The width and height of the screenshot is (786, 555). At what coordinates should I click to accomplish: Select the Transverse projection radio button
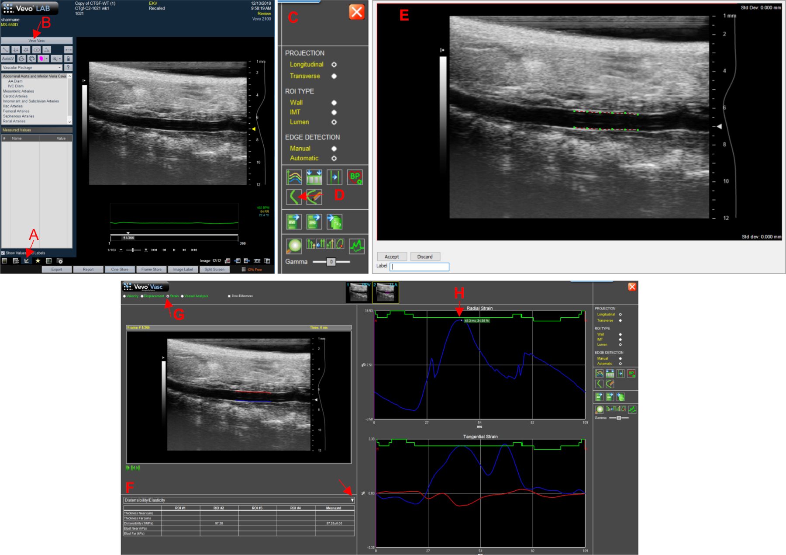pyautogui.click(x=334, y=76)
